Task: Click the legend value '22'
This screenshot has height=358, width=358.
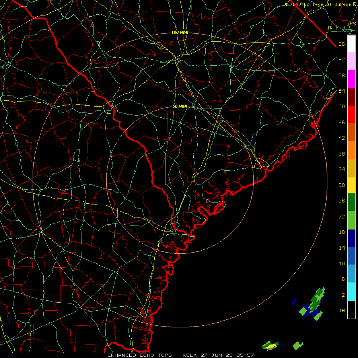Action: [x=342, y=216]
